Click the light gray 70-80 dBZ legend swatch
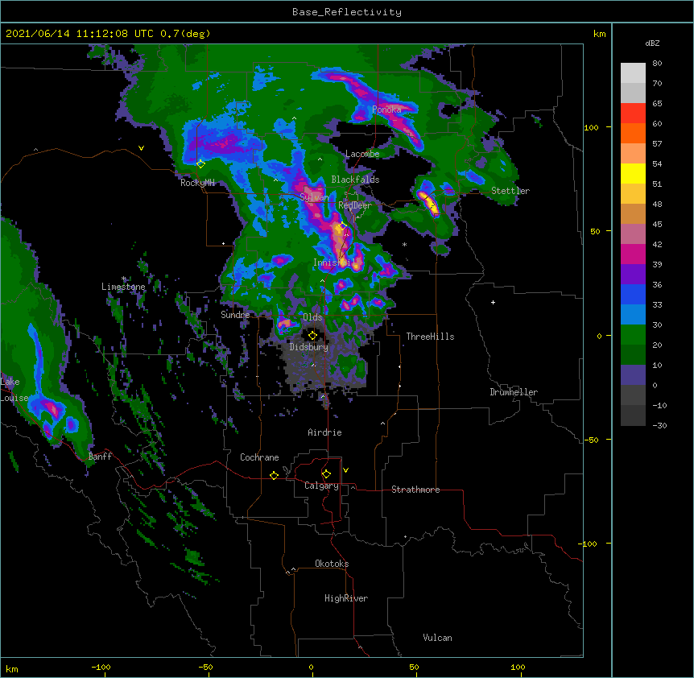 [x=633, y=73]
